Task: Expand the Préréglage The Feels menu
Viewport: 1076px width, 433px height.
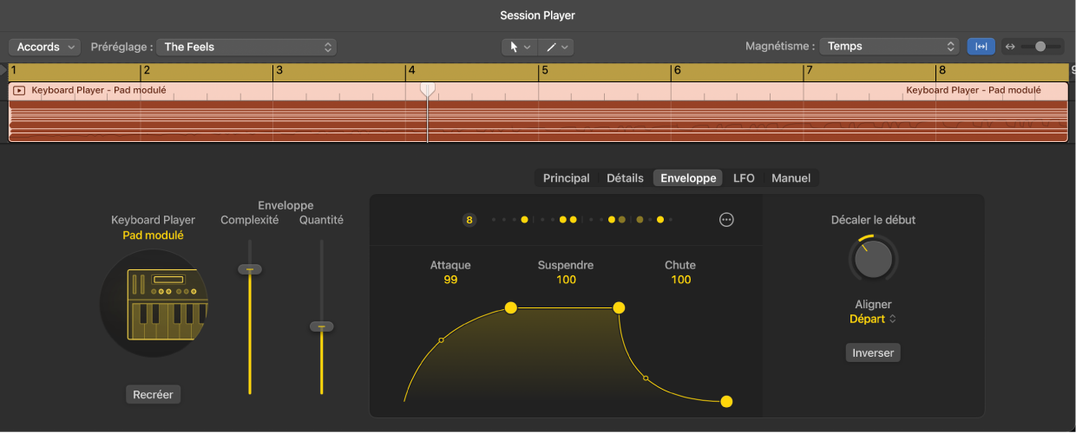Action: (x=248, y=47)
